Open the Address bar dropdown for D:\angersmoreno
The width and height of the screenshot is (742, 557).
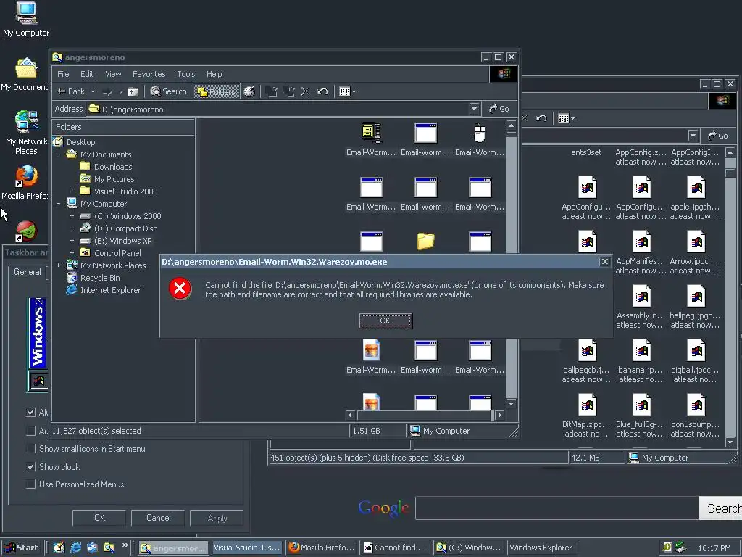[474, 109]
